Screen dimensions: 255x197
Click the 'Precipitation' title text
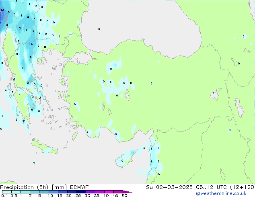tap(17, 187)
